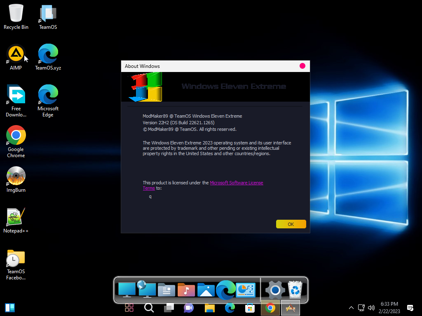
Task: Open taskbar Search magnifier
Action: (149, 308)
